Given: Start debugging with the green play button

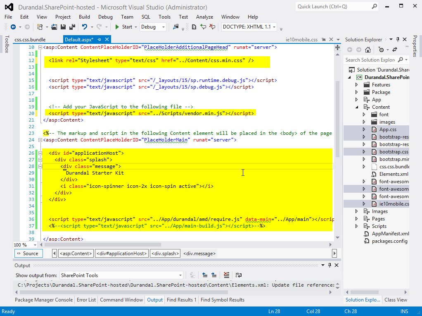Looking at the screenshot, I should click(x=117, y=27).
